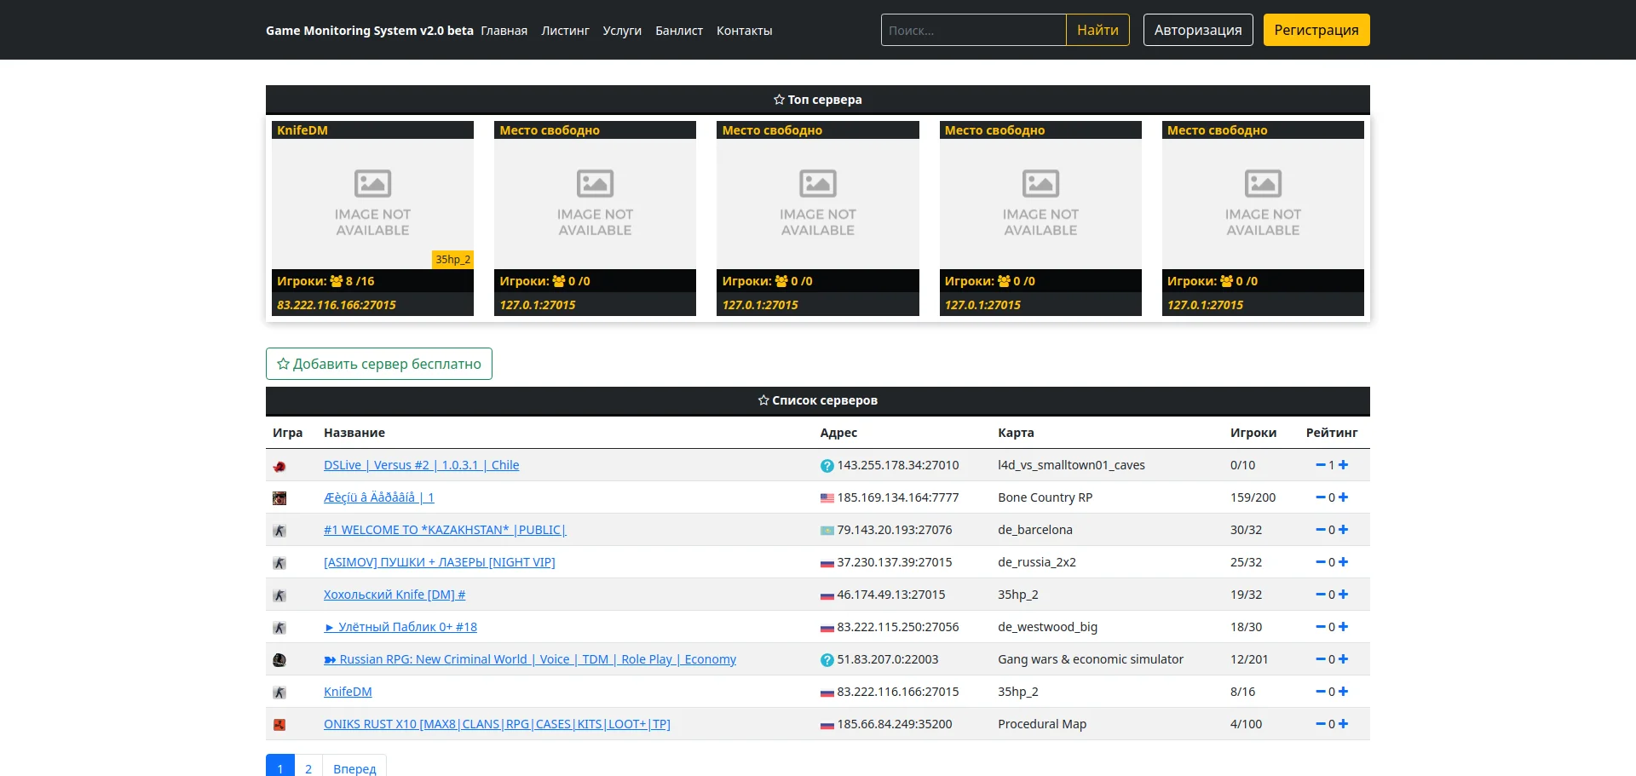Open the Услуги navigation link
This screenshot has height=776, width=1636.
[x=622, y=31]
